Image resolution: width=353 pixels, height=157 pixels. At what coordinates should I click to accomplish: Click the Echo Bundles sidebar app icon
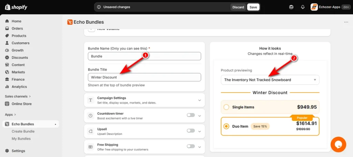[7, 124]
